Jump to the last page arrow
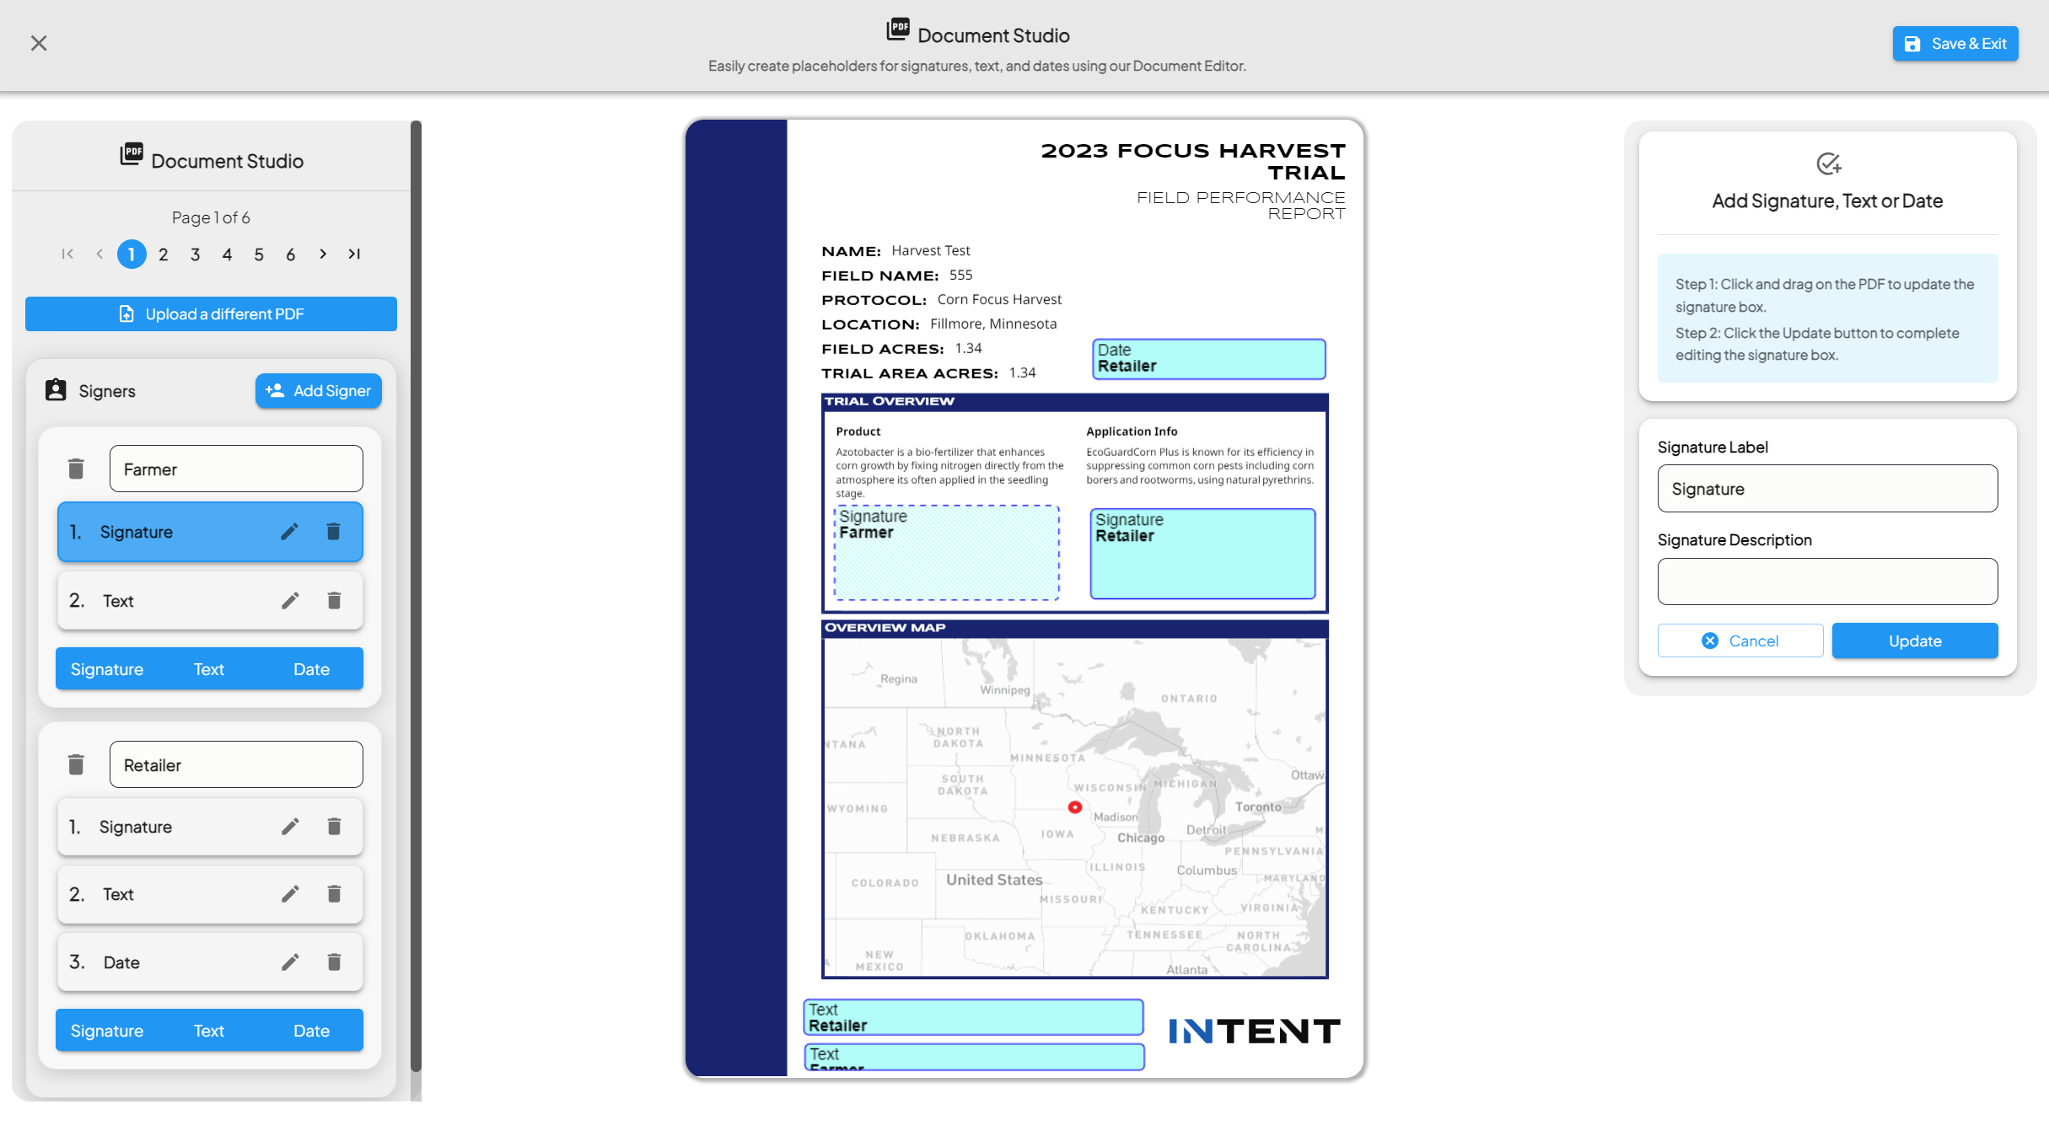This screenshot has width=2049, height=1147. 354,254
